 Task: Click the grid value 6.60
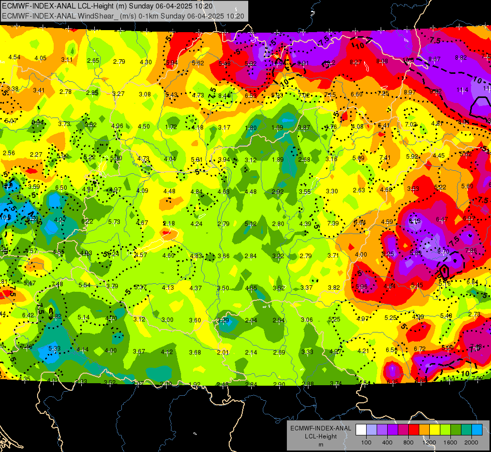point(357,94)
